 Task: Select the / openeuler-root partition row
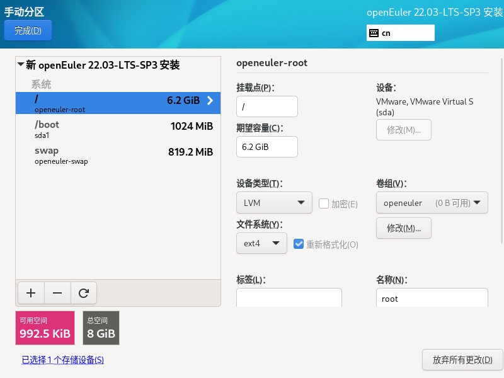click(x=118, y=103)
